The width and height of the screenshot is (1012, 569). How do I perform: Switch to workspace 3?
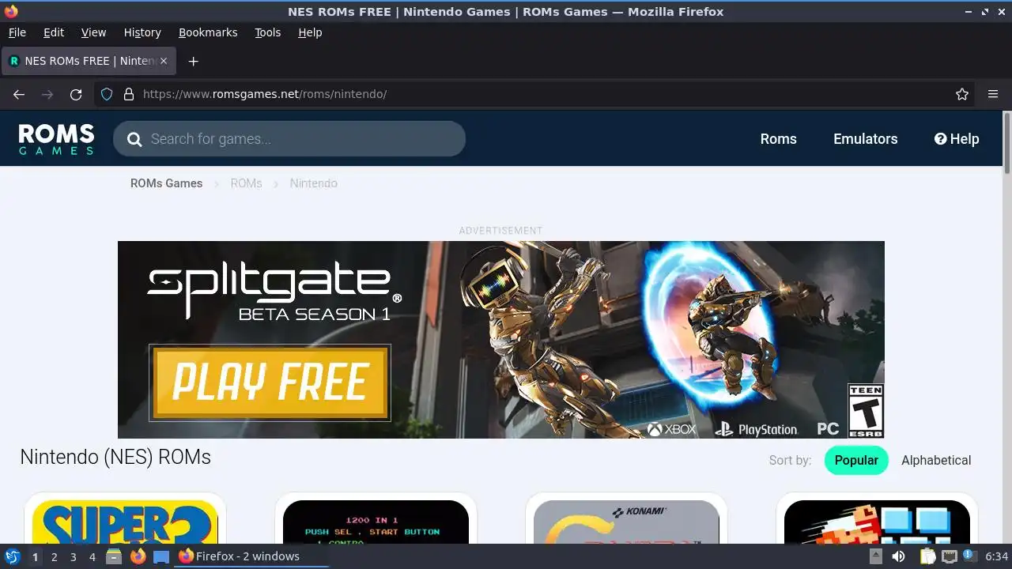73,557
